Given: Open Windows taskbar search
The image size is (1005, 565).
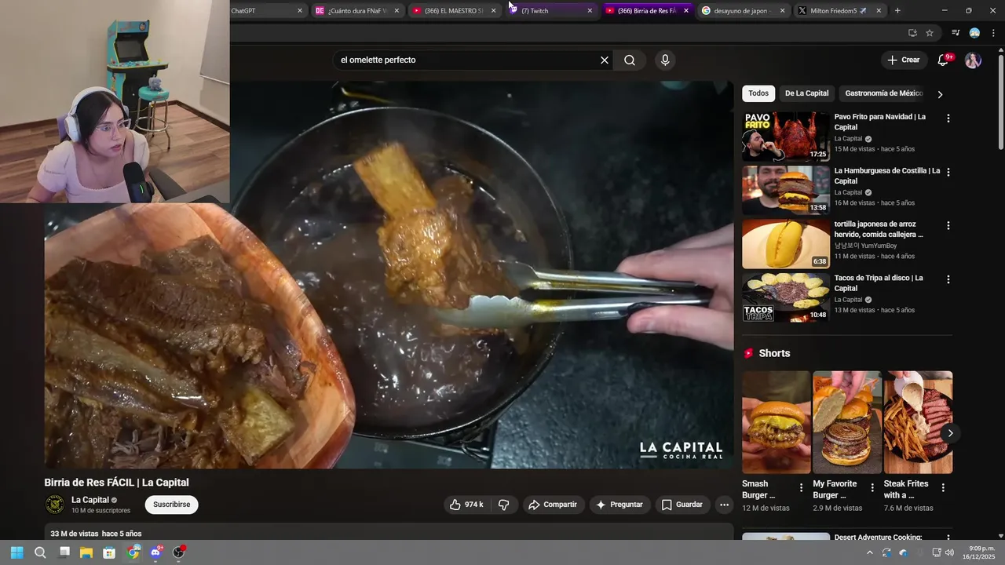Looking at the screenshot, I should (x=40, y=552).
